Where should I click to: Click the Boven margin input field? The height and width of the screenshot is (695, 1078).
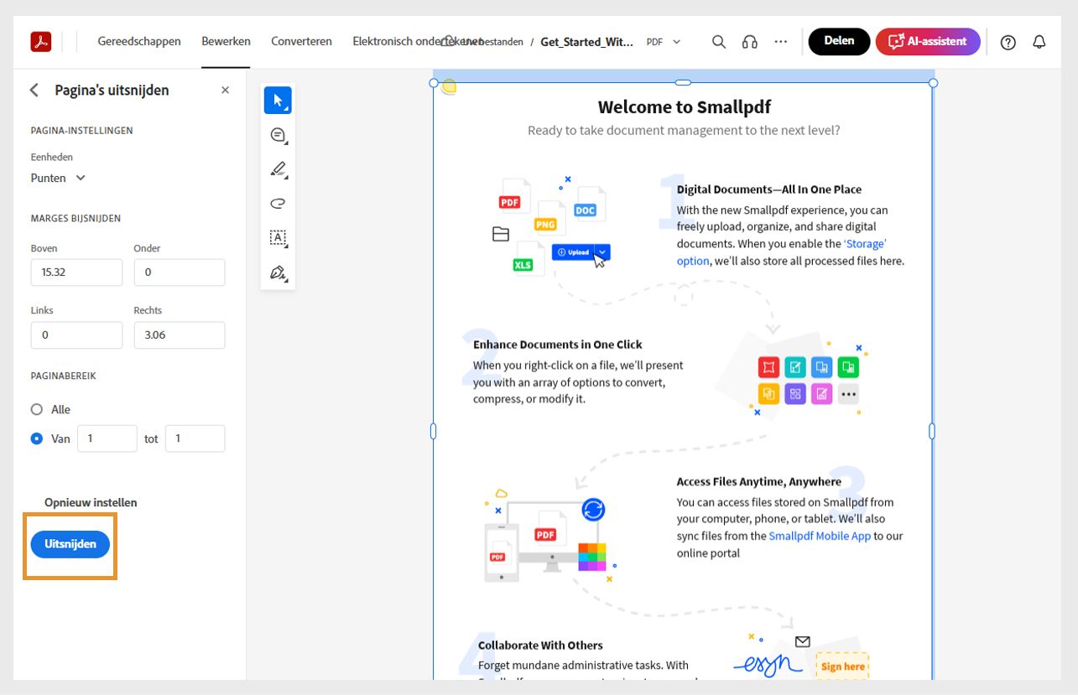tap(76, 272)
